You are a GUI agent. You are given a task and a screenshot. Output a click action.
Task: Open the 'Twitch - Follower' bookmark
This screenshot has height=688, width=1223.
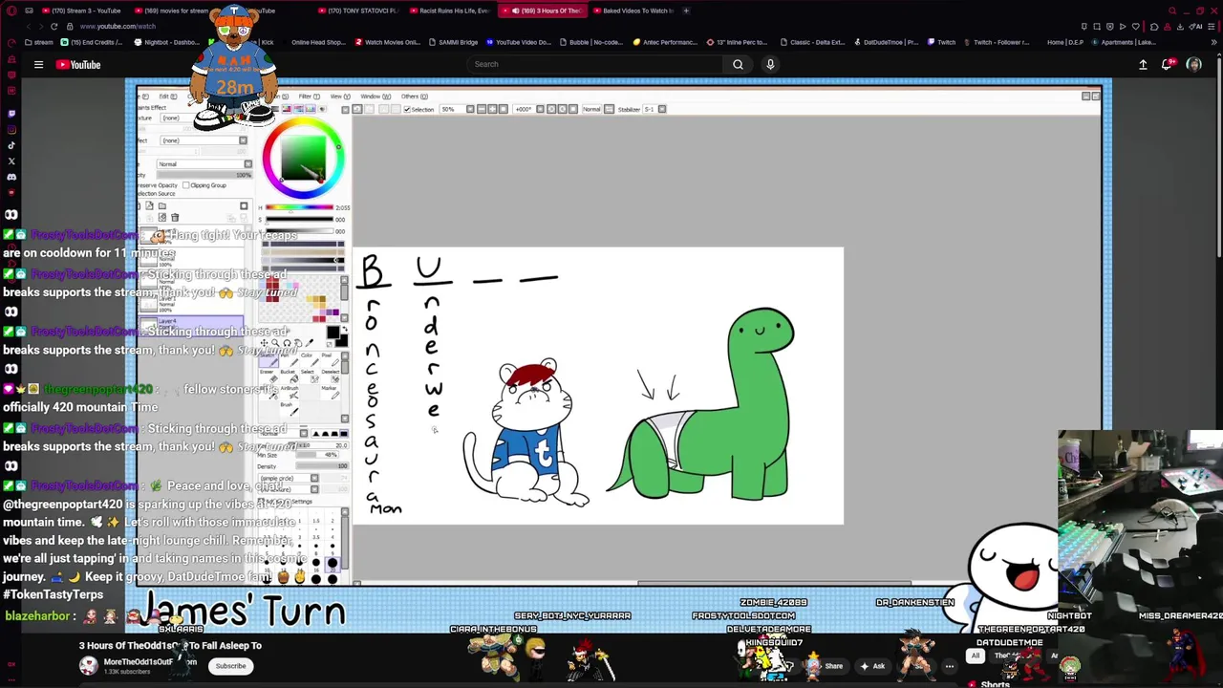pyautogui.click(x=996, y=42)
